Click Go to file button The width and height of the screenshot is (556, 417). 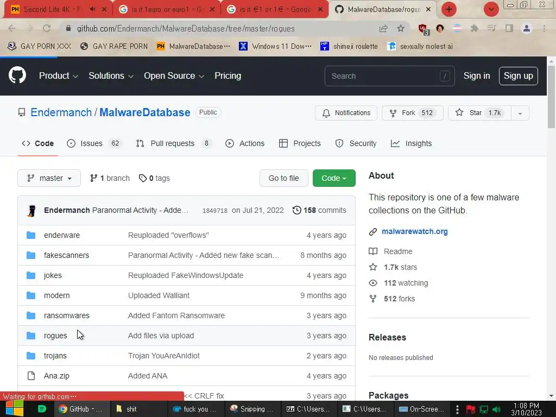coord(283,178)
